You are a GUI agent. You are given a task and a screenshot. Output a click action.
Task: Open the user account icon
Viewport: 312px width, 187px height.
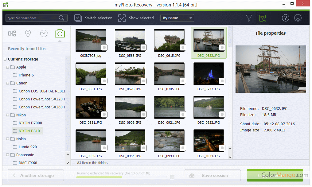pos(298,18)
